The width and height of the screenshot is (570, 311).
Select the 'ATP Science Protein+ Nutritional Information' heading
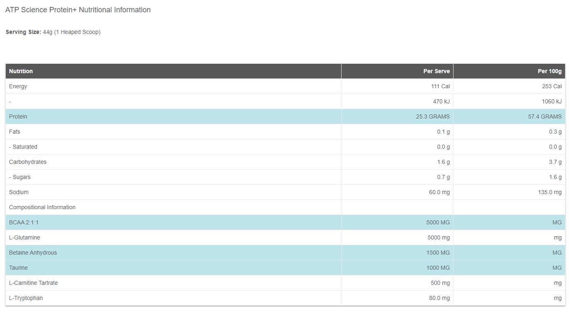coord(78,10)
